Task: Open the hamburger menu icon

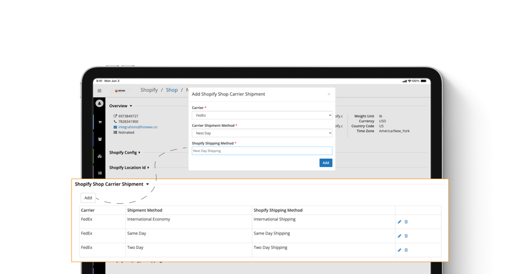Action: tap(100, 90)
